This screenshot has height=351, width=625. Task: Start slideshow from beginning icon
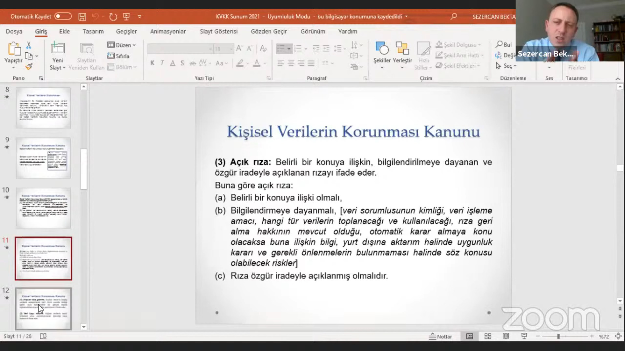coord(126,17)
